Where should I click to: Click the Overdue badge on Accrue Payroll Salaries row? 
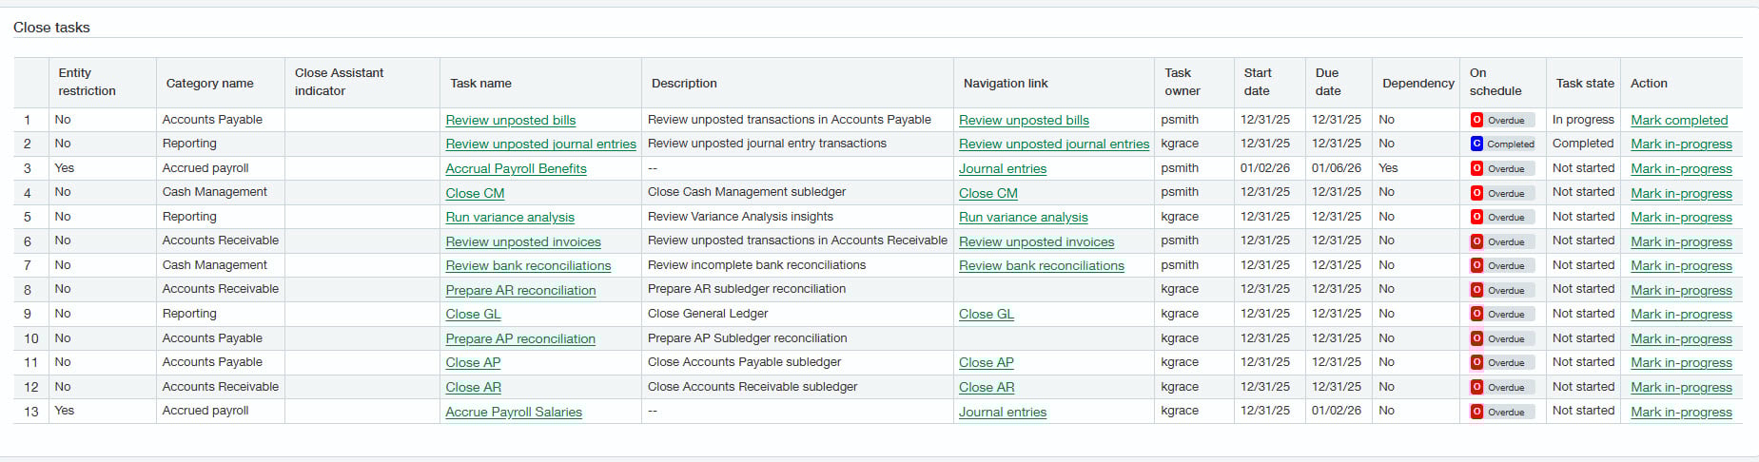[x=1501, y=413]
